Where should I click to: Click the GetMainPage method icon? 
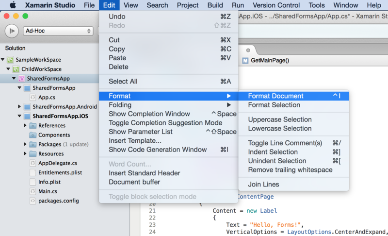click(245, 60)
